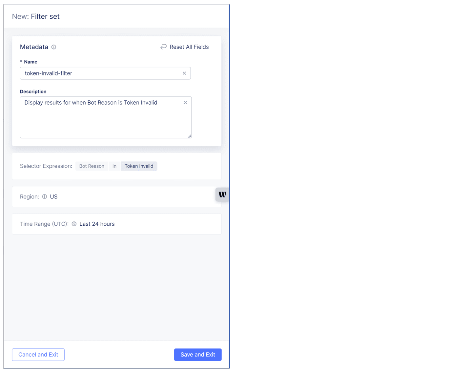
Task: Click the US region value
Action: tap(53, 196)
